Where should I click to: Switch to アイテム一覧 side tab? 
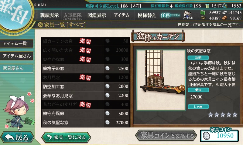(x=17, y=43)
